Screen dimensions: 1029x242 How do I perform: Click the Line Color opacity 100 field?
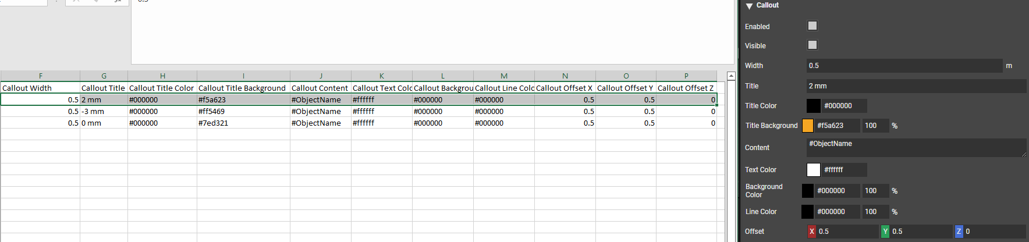pyautogui.click(x=875, y=212)
